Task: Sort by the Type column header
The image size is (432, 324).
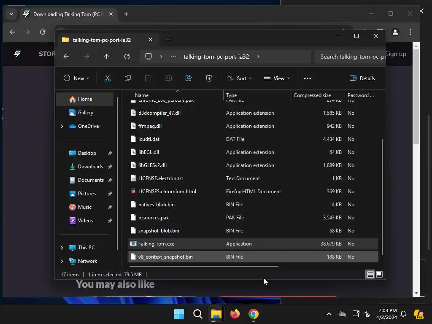Action: coord(257,95)
